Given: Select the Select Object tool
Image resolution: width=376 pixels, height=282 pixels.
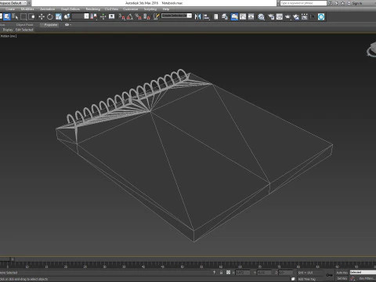Looking at the screenshot, I should click(6, 16).
